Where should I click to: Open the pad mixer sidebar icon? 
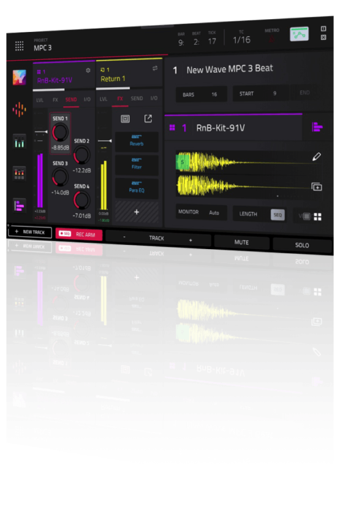(19, 173)
